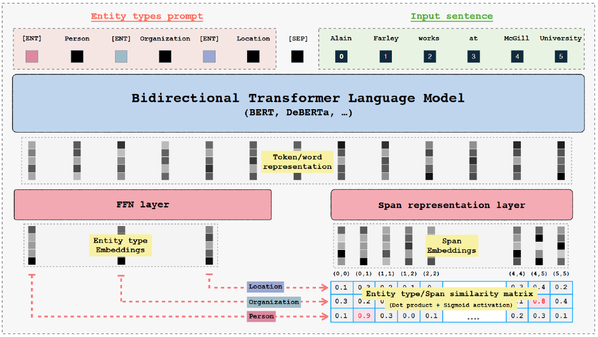Select the Token/word representation label icon
Screen dimensions: 598x337
[297, 162]
